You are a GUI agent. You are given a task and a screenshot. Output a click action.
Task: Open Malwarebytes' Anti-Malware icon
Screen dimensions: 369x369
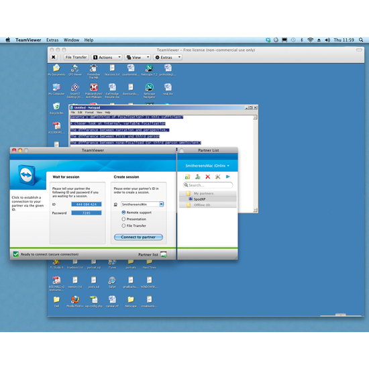[93, 91]
